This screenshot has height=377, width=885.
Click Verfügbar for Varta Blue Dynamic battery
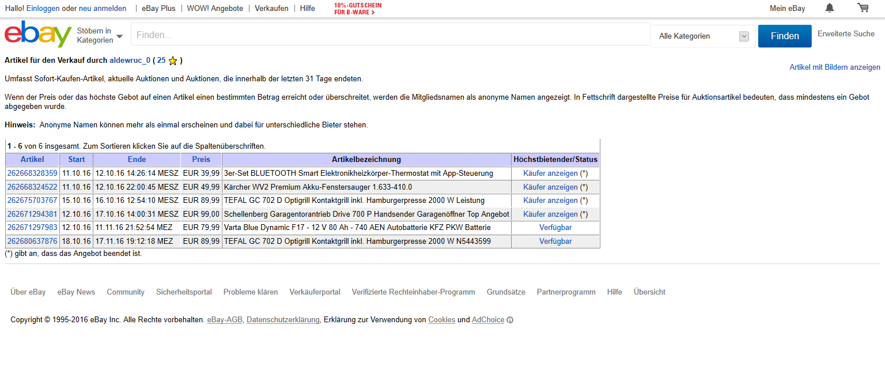(555, 228)
